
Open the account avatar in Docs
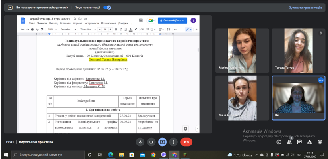(x=193, y=20)
